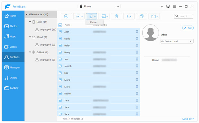
Task: Uncheck the Lisa contact checkbox
Action: (60, 73)
